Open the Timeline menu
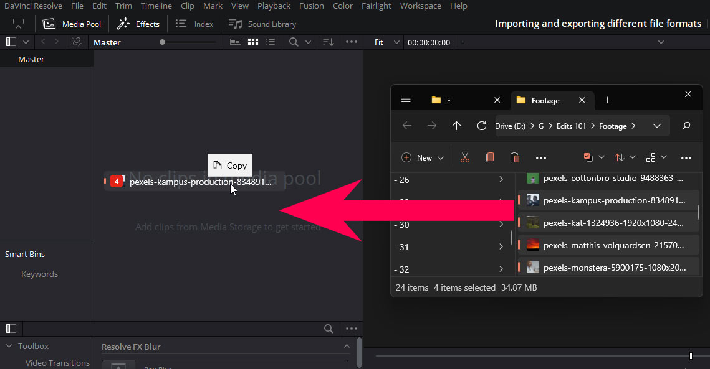 [156, 6]
